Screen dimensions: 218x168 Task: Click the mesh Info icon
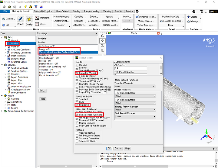click(4, 25)
